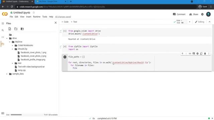Click upload to session storage icon
Image resolution: width=214 pixels, height=120 pixels.
click(10, 29)
